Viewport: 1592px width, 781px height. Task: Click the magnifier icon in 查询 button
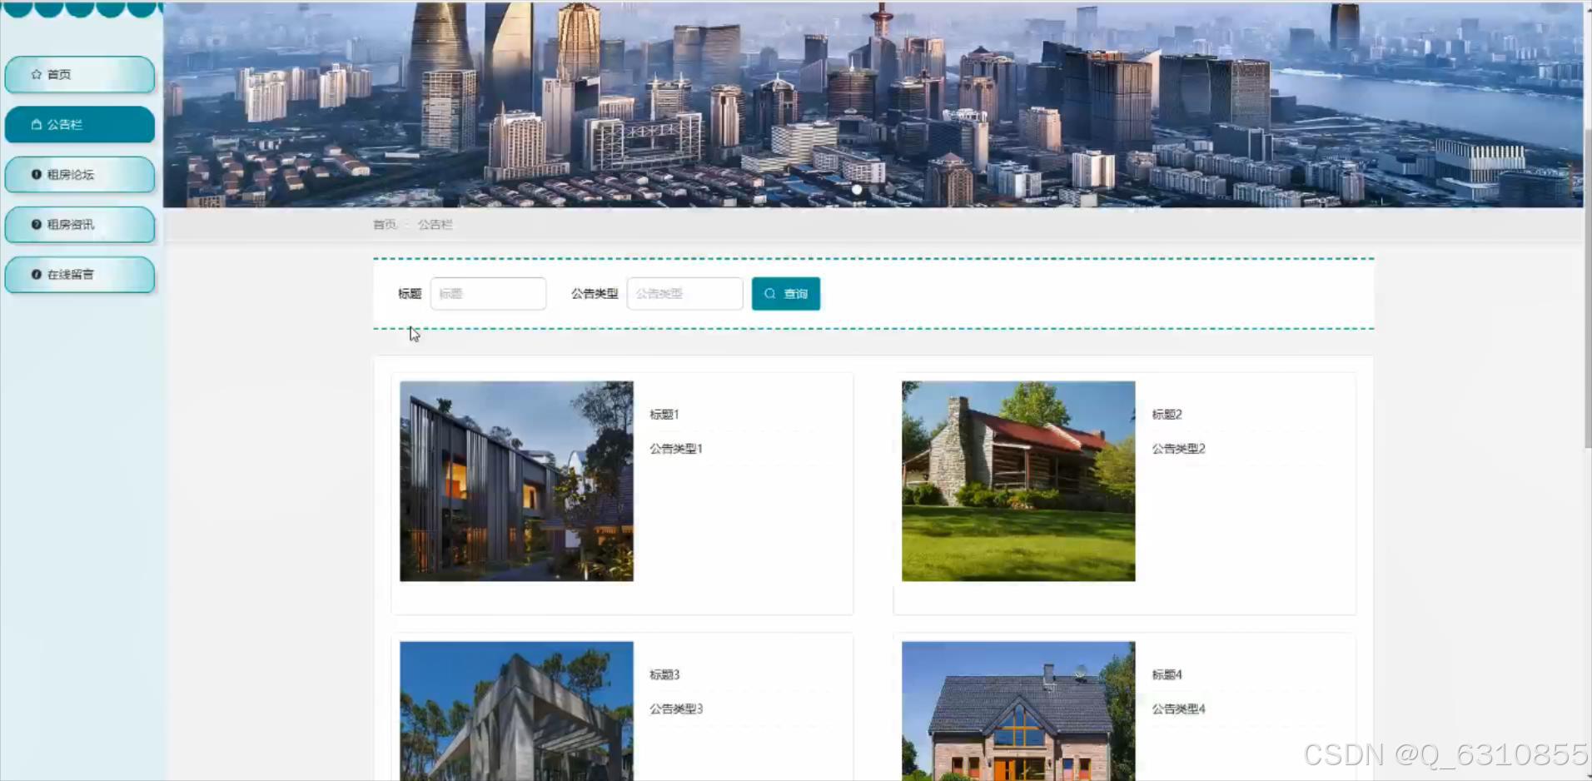click(x=770, y=293)
